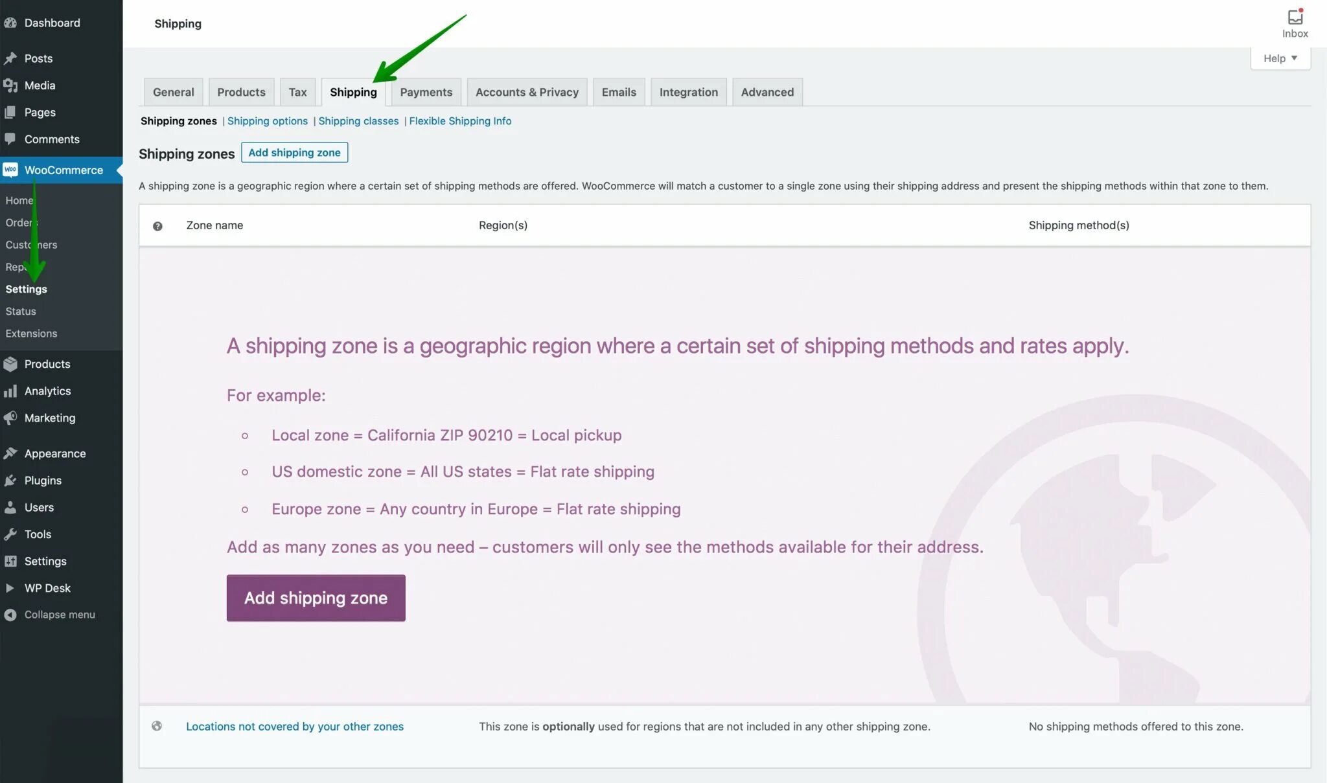This screenshot has width=1327, height=783.
Task: Click the Plugins plug icon
Action: (10, 481)
